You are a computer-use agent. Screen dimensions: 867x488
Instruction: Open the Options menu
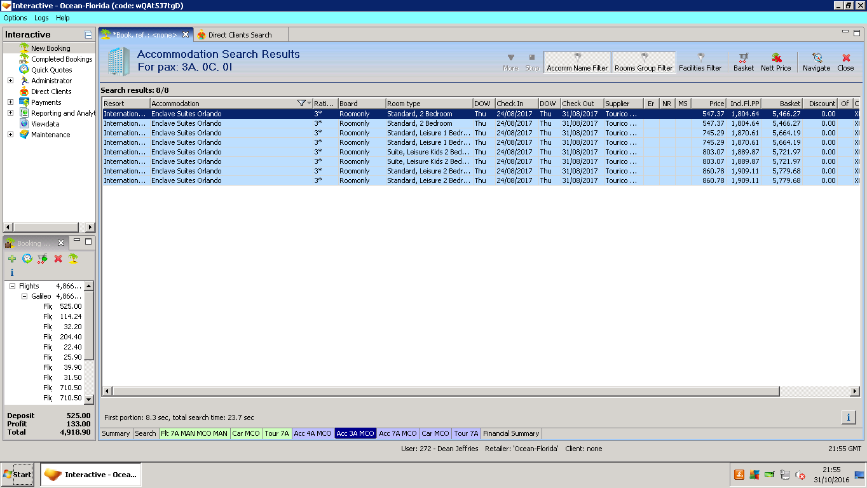[15, 18]
